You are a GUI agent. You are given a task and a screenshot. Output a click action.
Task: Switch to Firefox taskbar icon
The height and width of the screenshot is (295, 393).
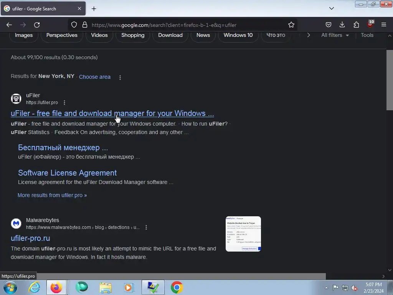(56, 287)
